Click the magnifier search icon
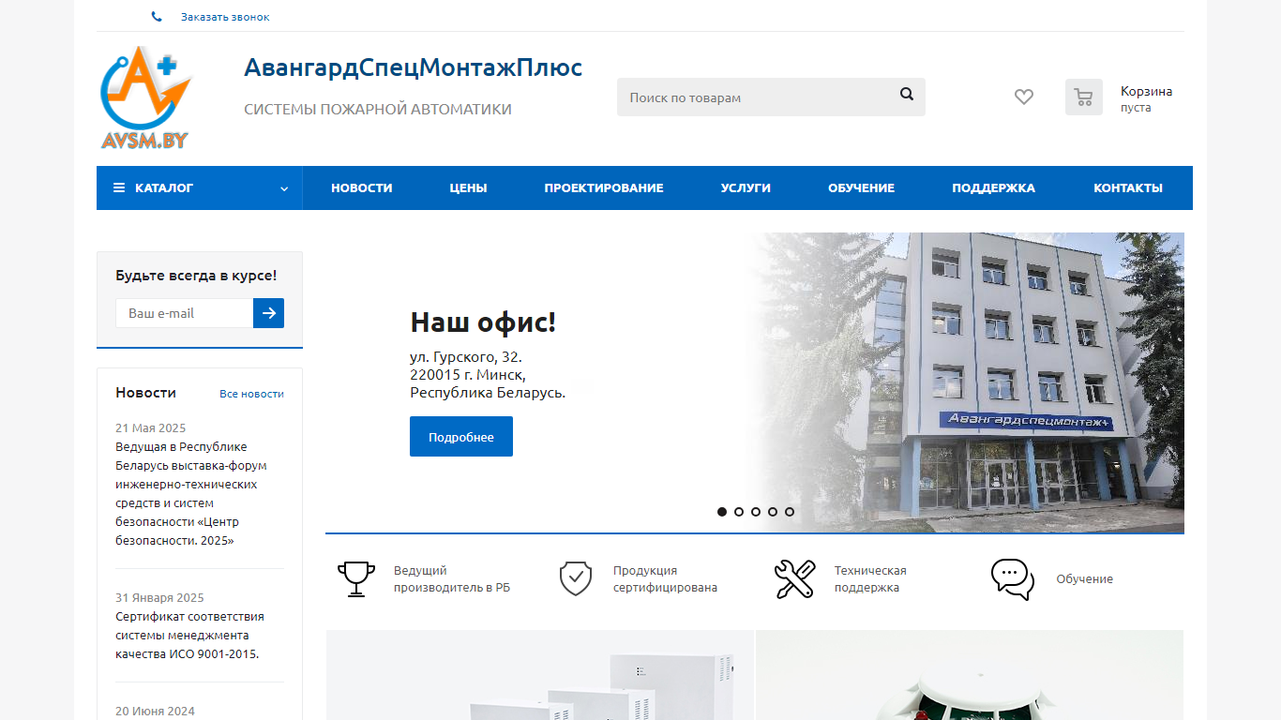The width and height of the screenshot is (1281, 720). (907, 94)
